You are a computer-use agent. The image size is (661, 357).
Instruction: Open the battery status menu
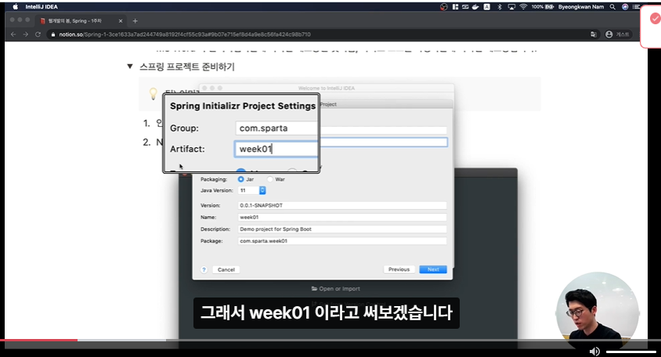(543, 7)
